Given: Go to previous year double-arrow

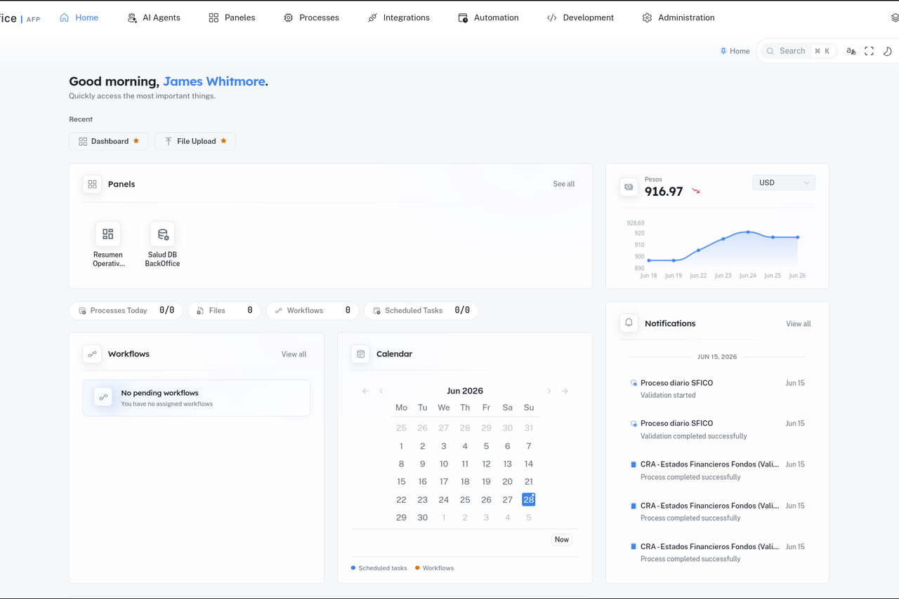Looking at the screenshot, I should (x=365, y=391).
